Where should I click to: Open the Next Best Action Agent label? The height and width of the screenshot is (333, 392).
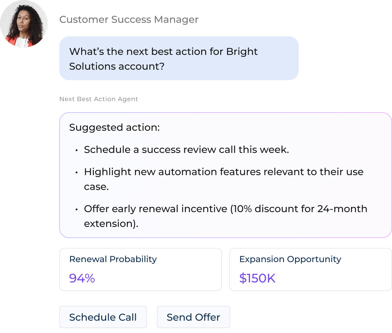pos(99,99)
